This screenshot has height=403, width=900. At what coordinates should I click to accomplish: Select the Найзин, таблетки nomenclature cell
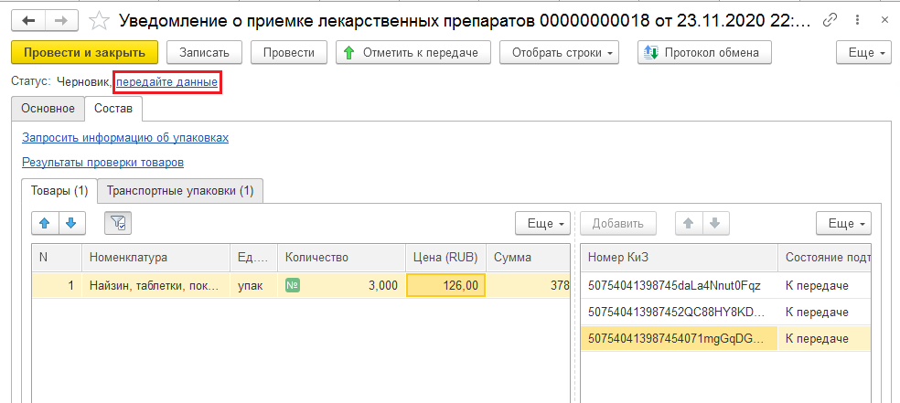coord(156,285)
